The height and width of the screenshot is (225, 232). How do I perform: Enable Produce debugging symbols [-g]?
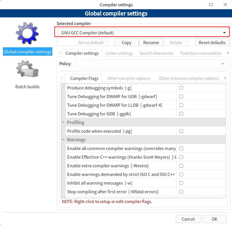[x=181, y=88]
